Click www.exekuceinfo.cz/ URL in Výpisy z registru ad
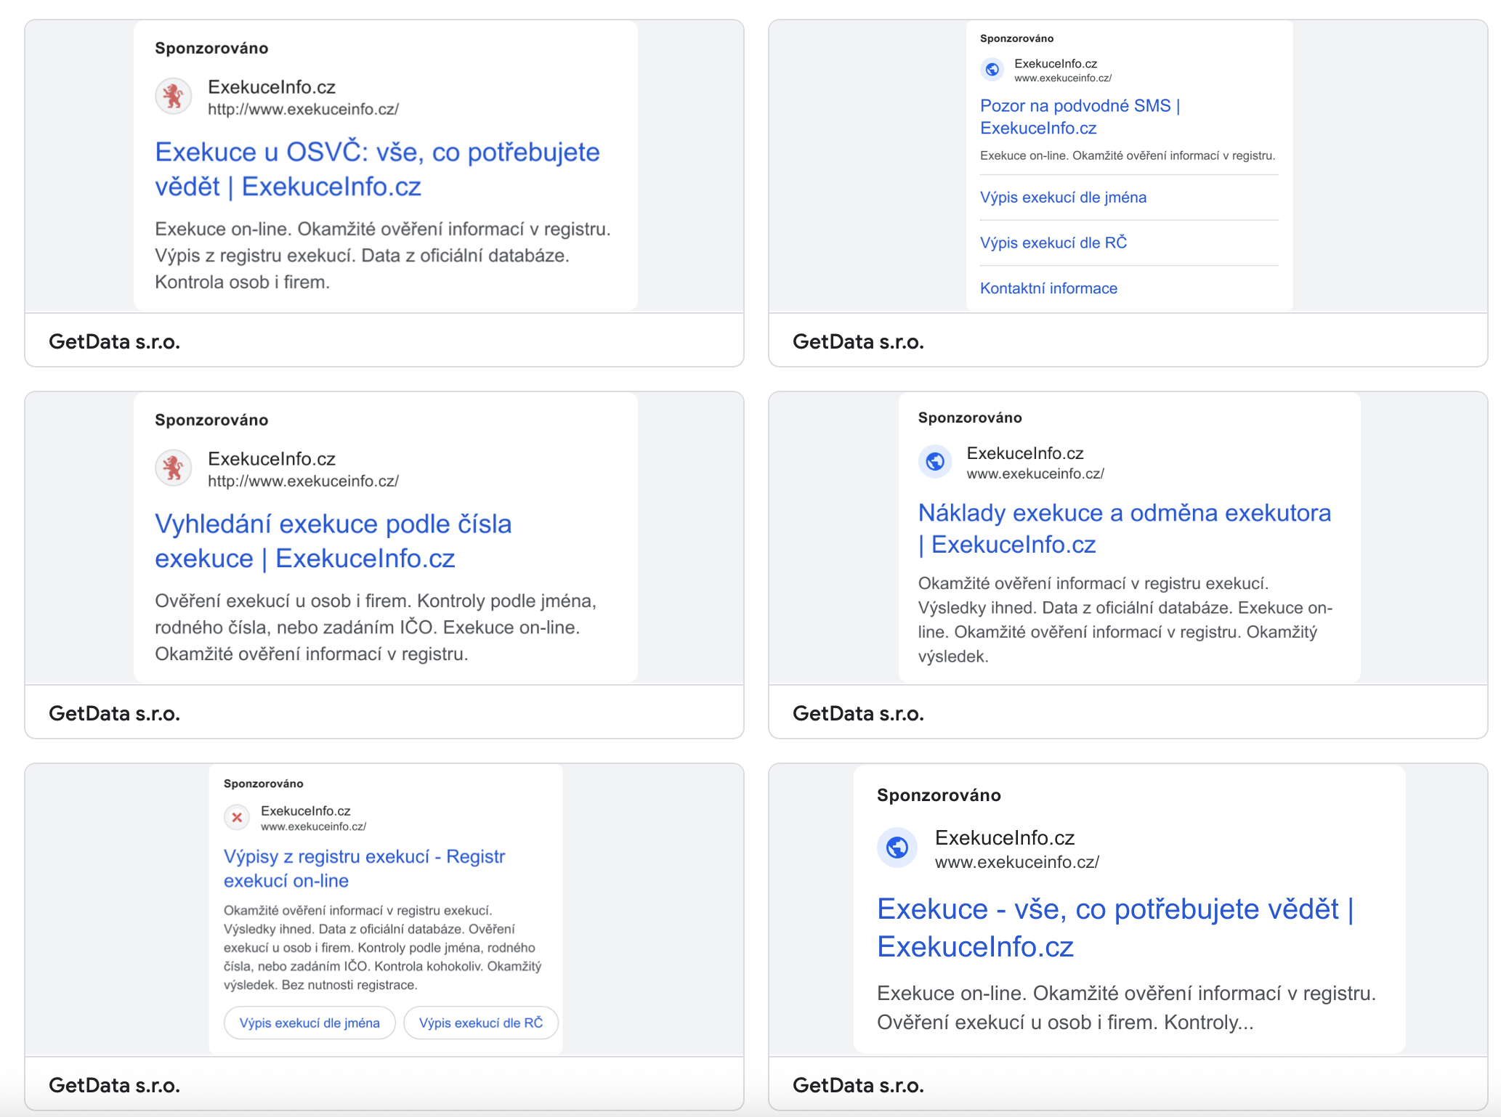Screen dimensions: 1501x1117 313,826
